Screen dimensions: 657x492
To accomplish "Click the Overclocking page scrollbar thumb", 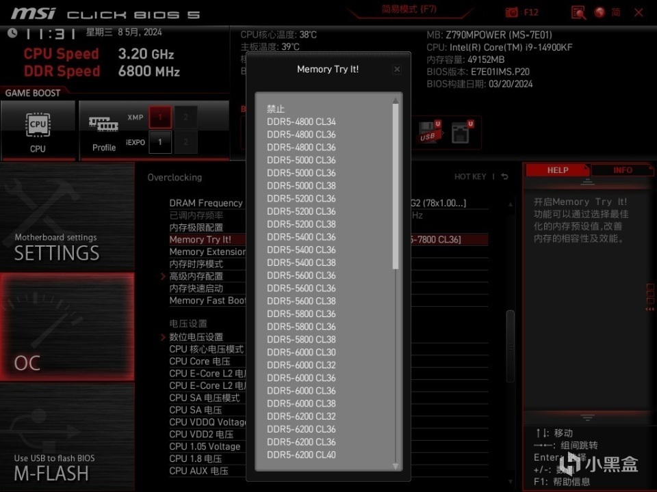I will pyautogui.click(x=510, y=346).
